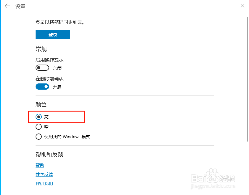Click the 常规 section heading
Screen dimensions: 249x195
41,49
